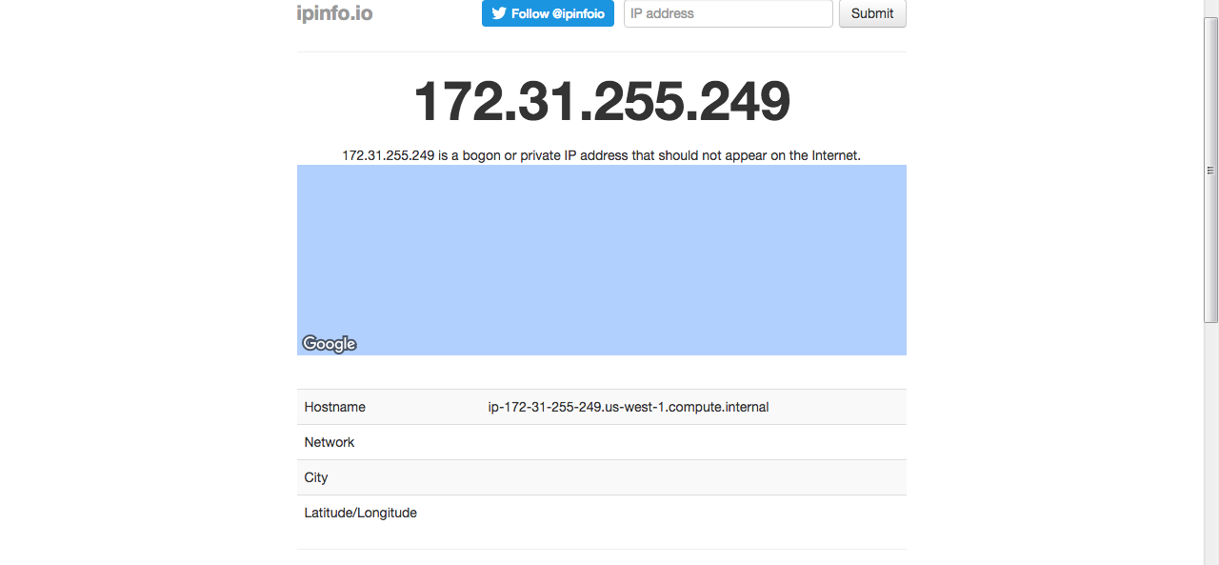
Task: Open the ipinfo.io home logo link
Action: tap(334, 13)
